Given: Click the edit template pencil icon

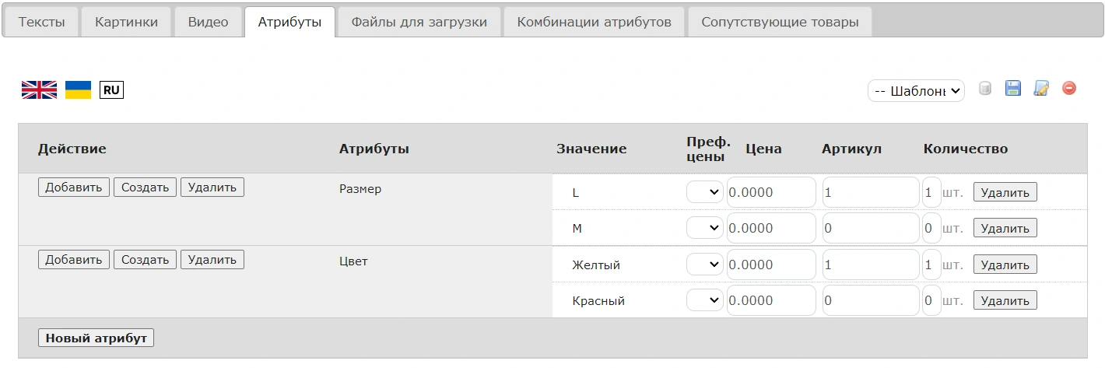Looking at the screenshot, I should point(1041,89).
